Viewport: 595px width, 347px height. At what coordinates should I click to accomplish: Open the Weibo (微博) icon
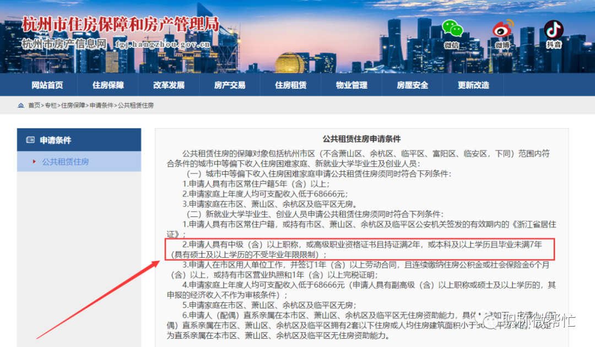click(x=503, y=29)
